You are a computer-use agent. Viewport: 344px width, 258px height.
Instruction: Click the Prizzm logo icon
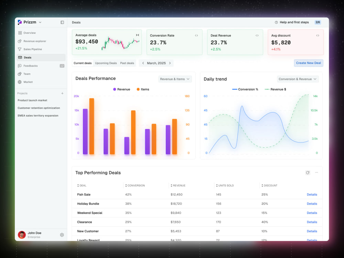coord(20,22)
